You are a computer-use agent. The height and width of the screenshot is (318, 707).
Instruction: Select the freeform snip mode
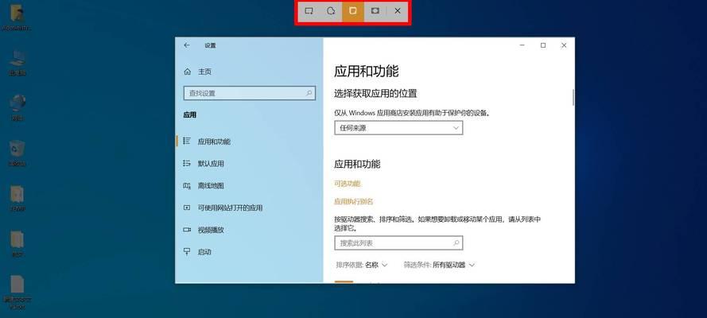click(331, 11)
